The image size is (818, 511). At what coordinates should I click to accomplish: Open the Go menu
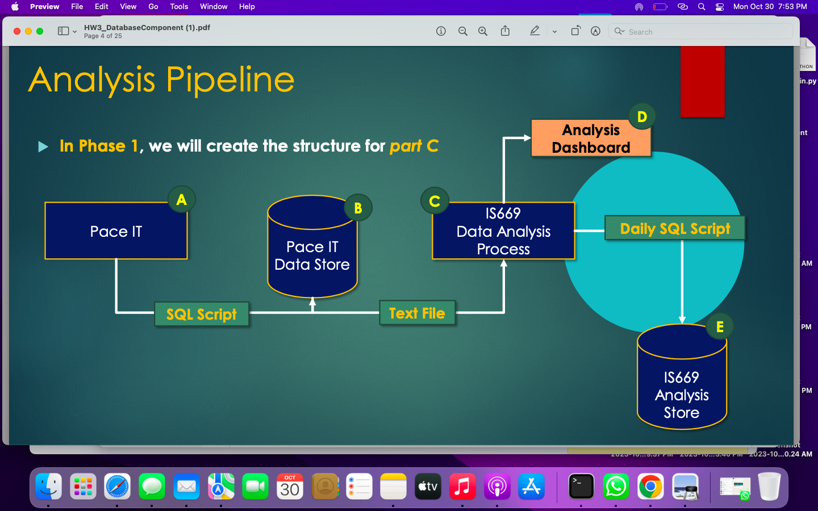coord(153,7)
